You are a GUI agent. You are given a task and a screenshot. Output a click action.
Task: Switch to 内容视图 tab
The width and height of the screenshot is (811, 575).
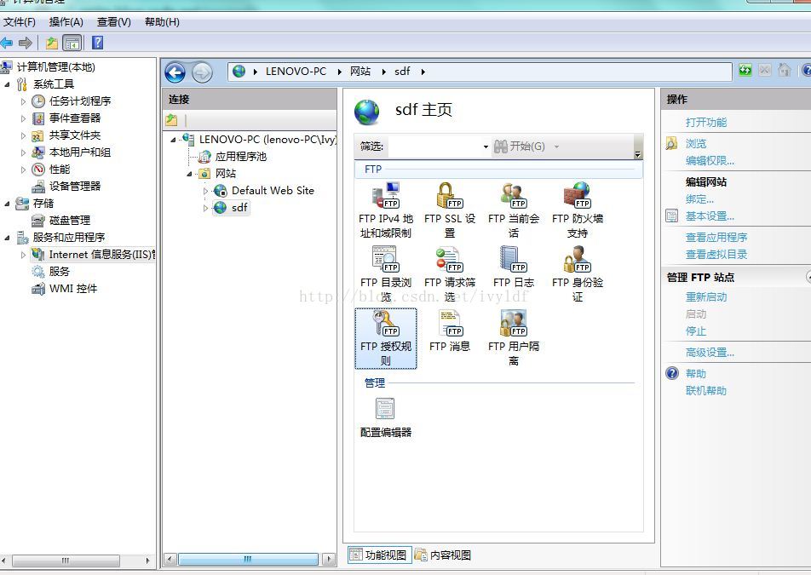click(443, 555)
